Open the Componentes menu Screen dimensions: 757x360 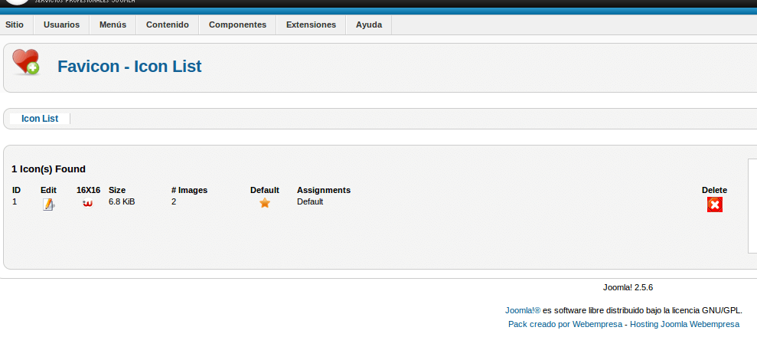(x=237, y=25)
